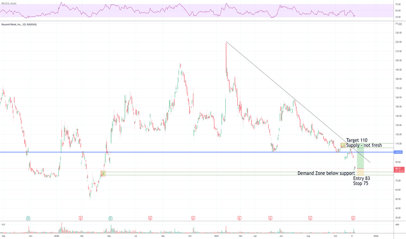Select the 'Demand Zone below support' annotation

click(x=326, y=173)
